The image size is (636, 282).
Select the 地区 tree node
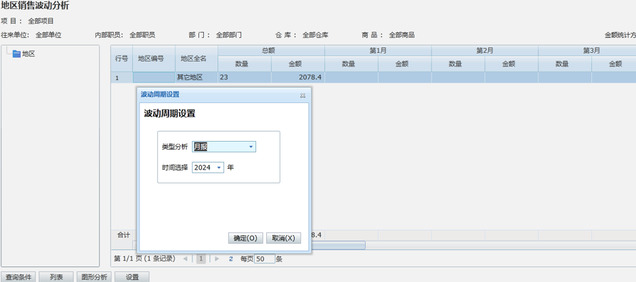tap(28, 54)
